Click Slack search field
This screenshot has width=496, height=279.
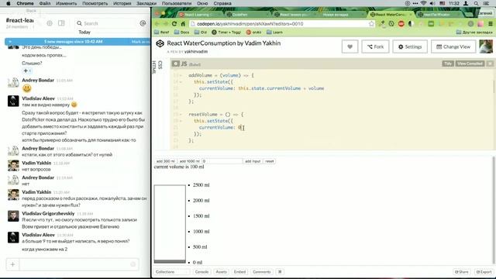pyautogui.click(x=106, y=23)
